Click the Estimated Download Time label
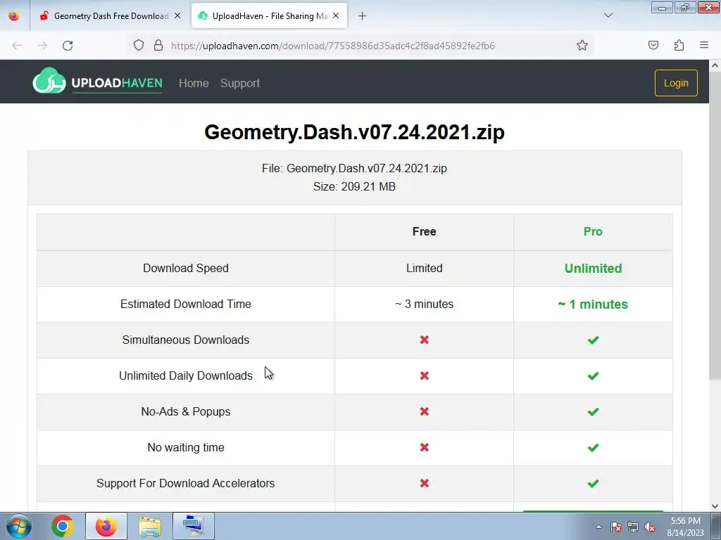Viewport: 721px width, 540px height. pyautogui.click(x=186, y=304)
